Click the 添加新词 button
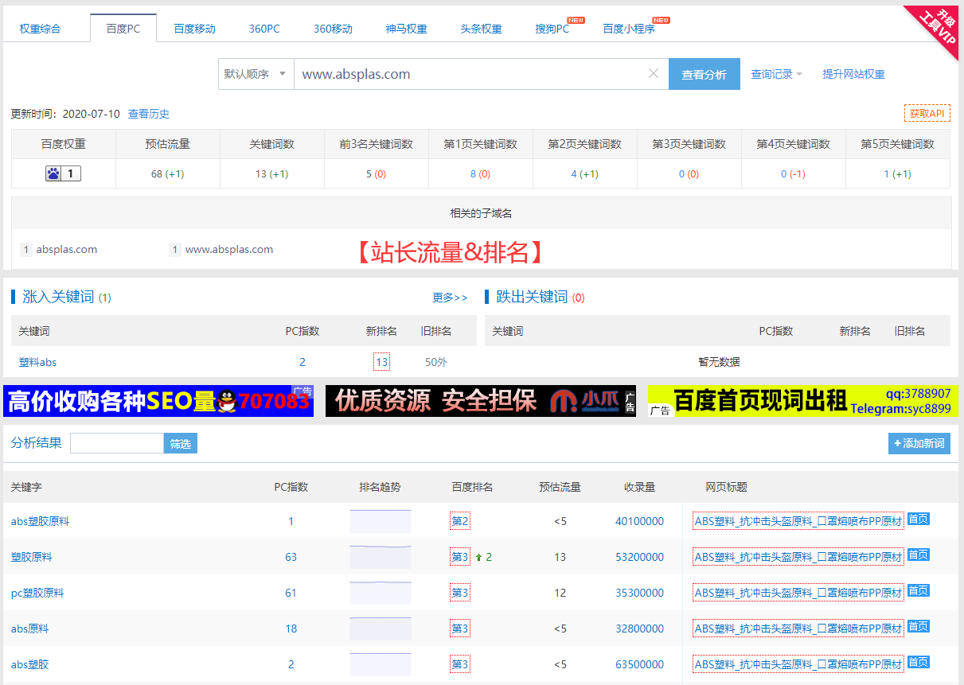The image size is (964, 685). click(919, 443)
